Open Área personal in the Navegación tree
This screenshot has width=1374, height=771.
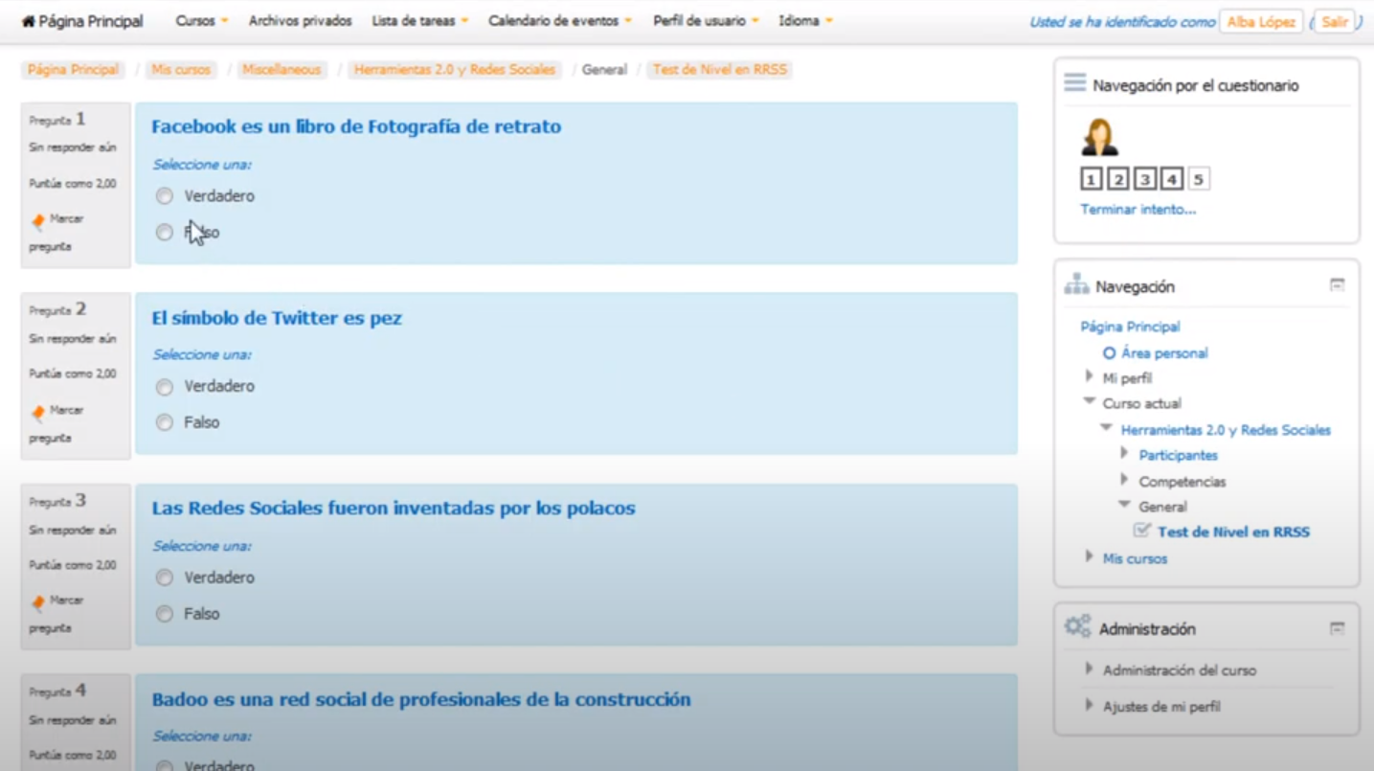[x=1164, y=353]
